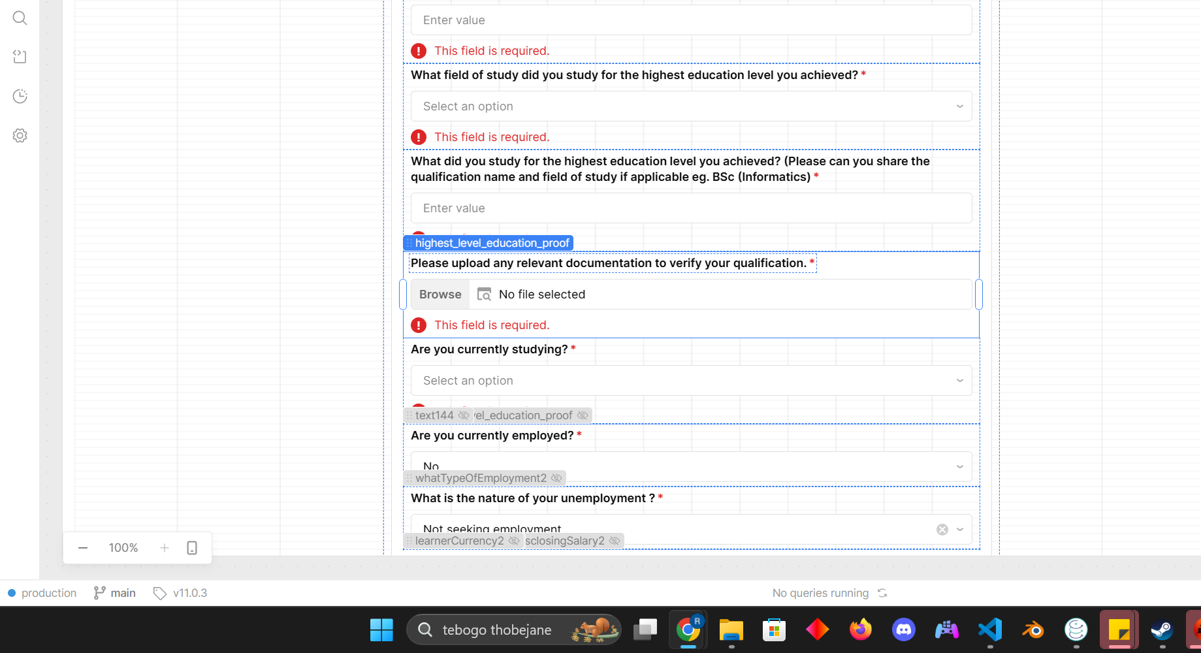Click the Browse file upload button

click(440, 295)
